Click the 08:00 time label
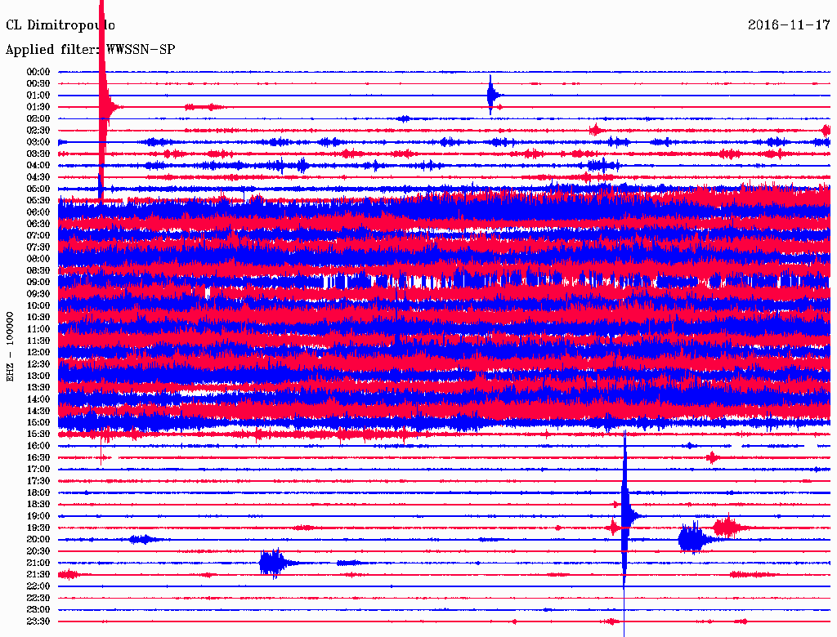Viewport: 837px width, 637px height. 38,259
